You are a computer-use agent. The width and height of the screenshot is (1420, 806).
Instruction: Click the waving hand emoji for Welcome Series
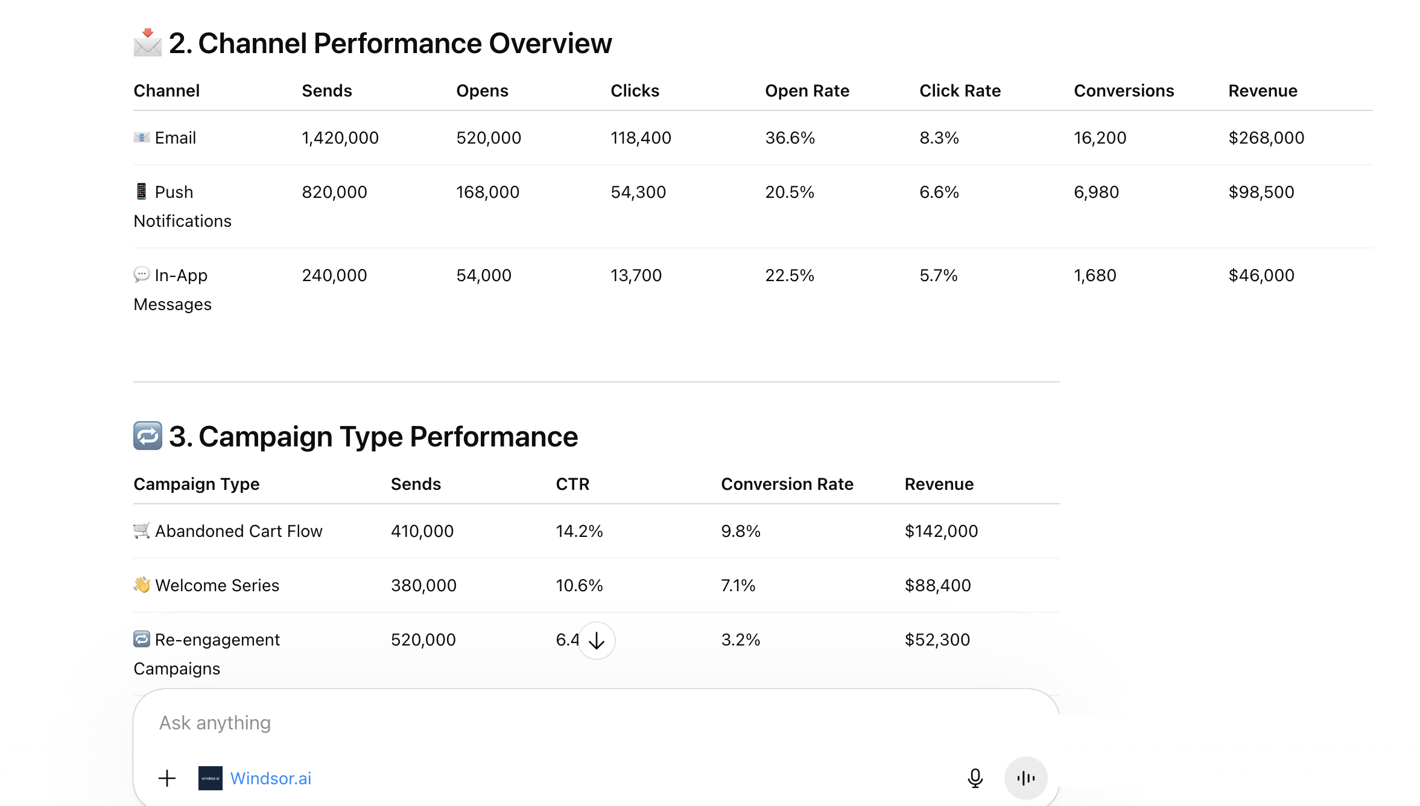coord(142,585)
